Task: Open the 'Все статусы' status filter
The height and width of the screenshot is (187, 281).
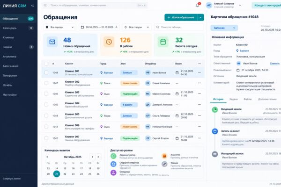Action: tap(137, 27)
